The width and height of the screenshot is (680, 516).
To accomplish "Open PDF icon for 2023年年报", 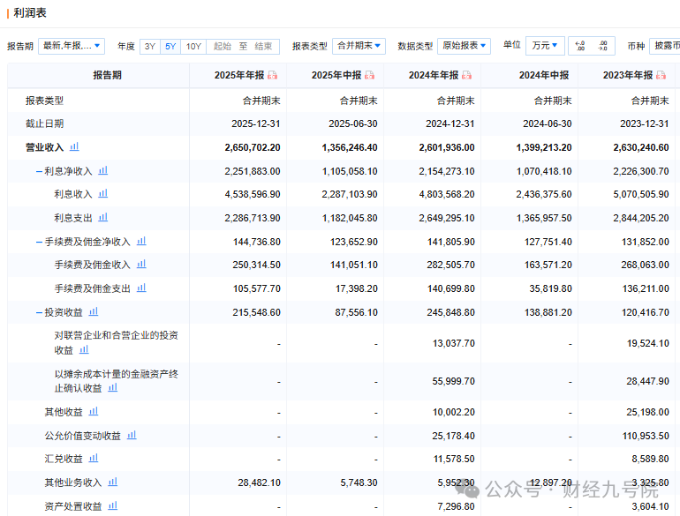I will [x=661, y=75].
